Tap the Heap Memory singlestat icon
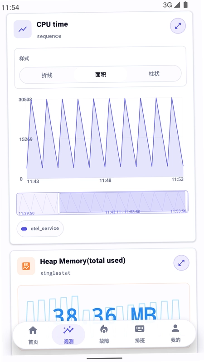Image resolution: width=204 pixels, height=362 pixels. point(26,266)
